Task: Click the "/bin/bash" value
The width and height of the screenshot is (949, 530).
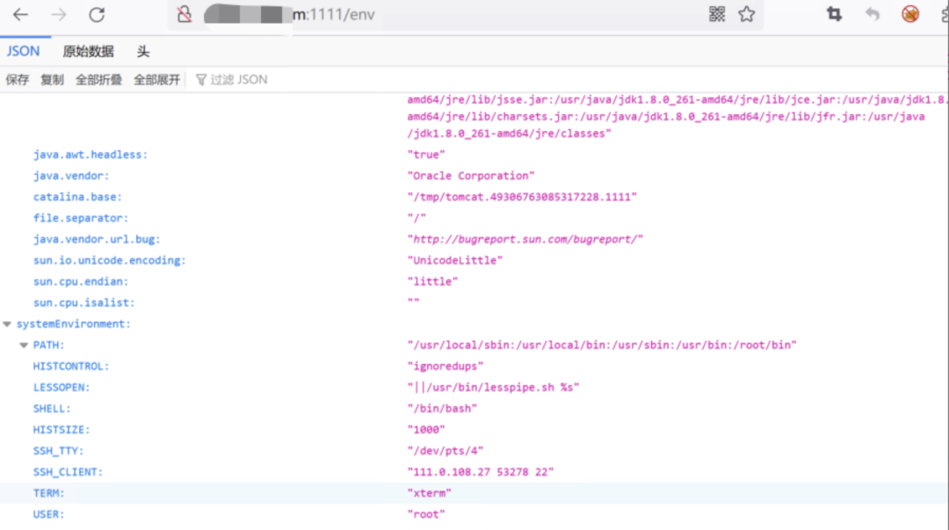Action: click(442, 409)
